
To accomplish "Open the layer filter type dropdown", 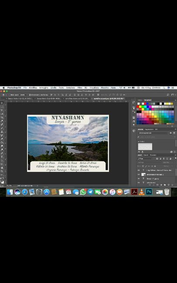I will point(145,158).
